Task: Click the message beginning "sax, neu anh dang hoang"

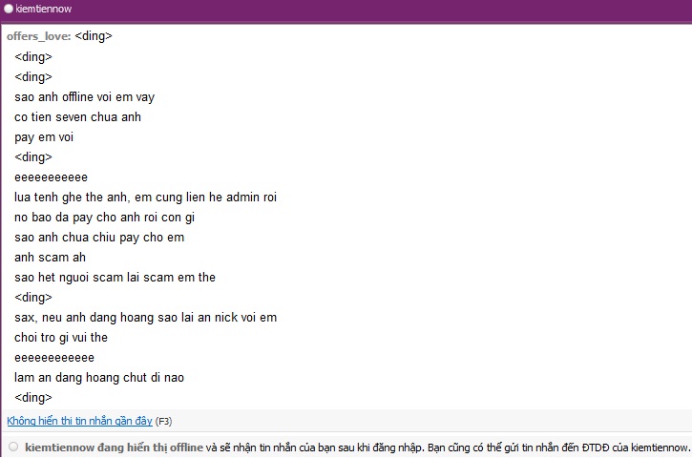Action: pos(145,317)
